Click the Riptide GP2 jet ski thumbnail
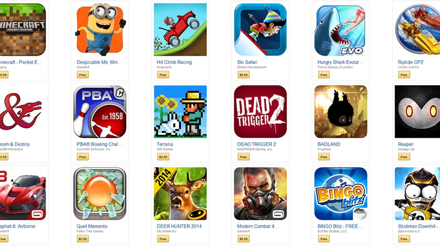This screenshot has width=440, height=247. coord(417,30)
